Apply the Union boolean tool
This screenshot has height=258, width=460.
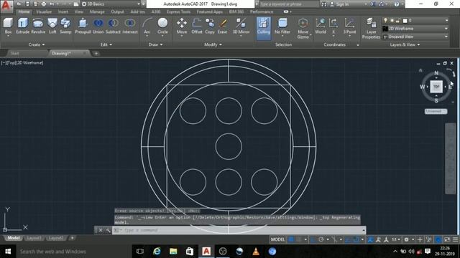98,26
